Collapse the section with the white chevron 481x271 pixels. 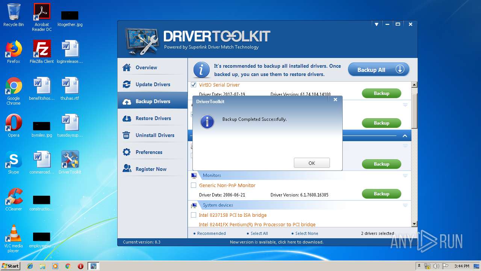click(x=405, y=136)
